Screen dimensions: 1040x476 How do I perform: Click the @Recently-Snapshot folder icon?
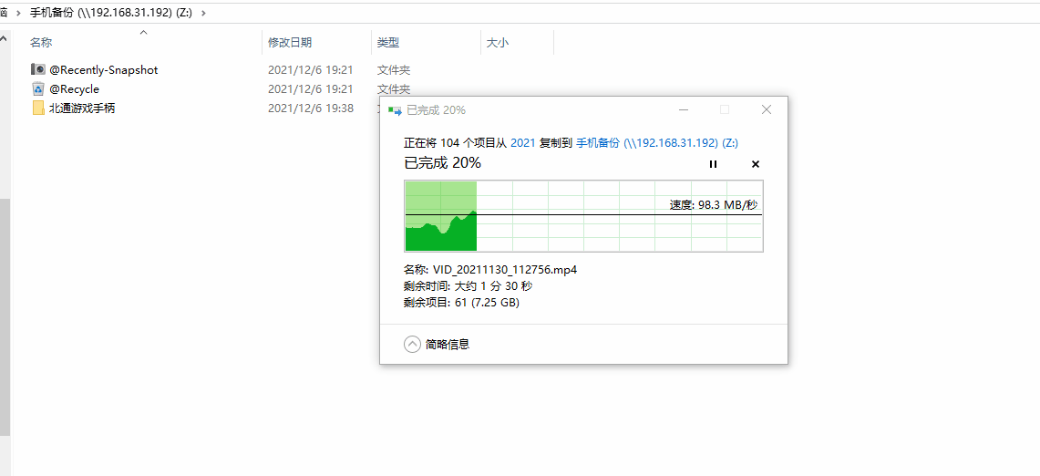click(38, 69)
